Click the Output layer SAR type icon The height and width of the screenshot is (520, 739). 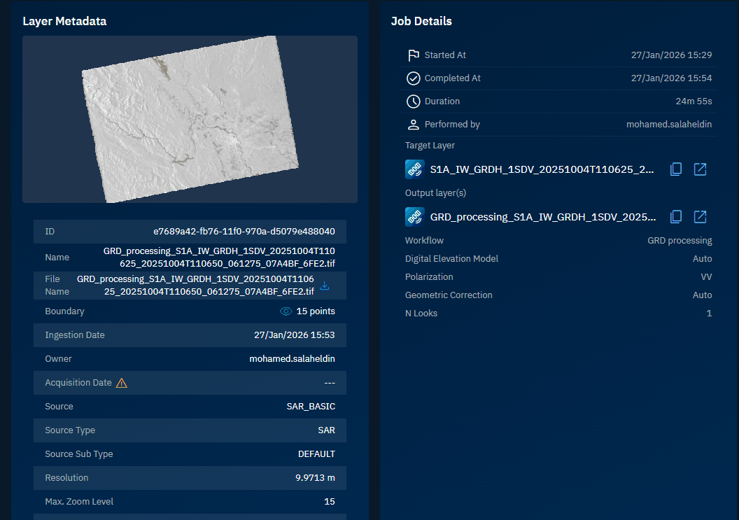click(415, 217)
